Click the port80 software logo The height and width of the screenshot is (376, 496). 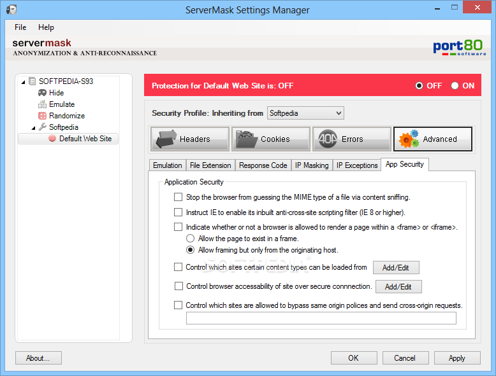[459, 48]
